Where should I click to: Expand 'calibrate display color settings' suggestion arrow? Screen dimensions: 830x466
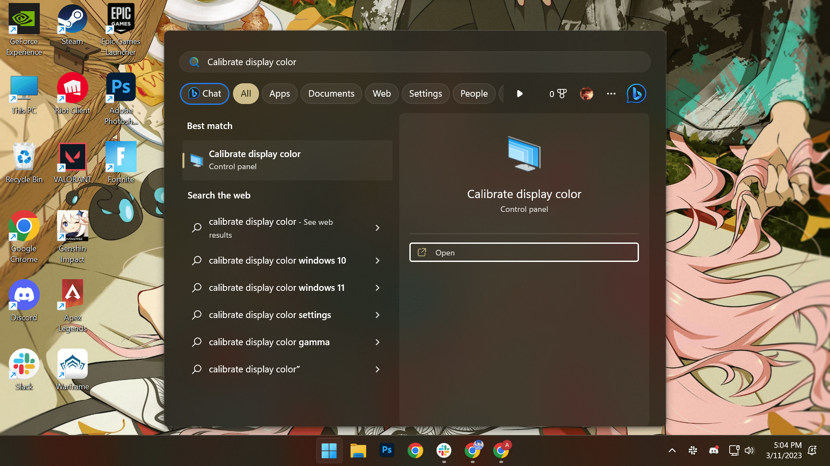377,315
